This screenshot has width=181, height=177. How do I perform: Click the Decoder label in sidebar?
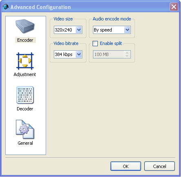(25, 109)
